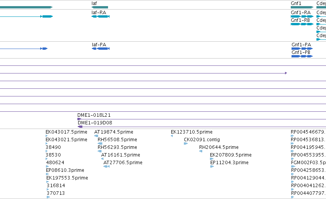Click the CK02091.contig feature glyph
This screenshot has width=326, height=199.
pyautogui.click(x=186, y=144)
